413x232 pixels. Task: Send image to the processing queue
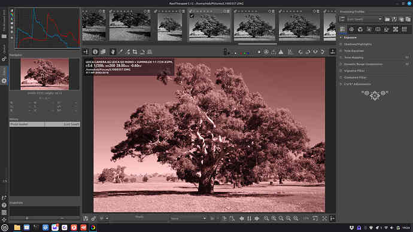coord(93,218)
